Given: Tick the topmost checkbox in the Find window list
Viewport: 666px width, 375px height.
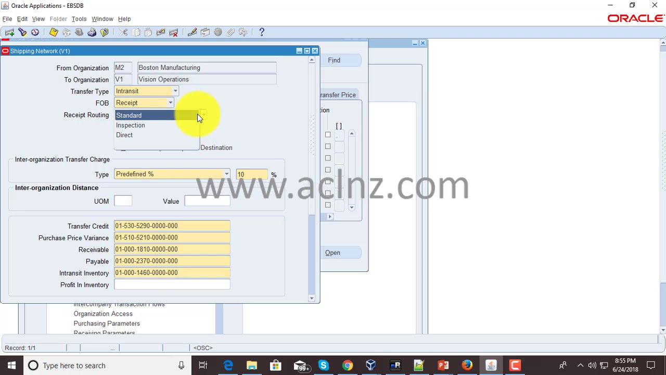Looking at the screenshot, I should pos(328,134).
